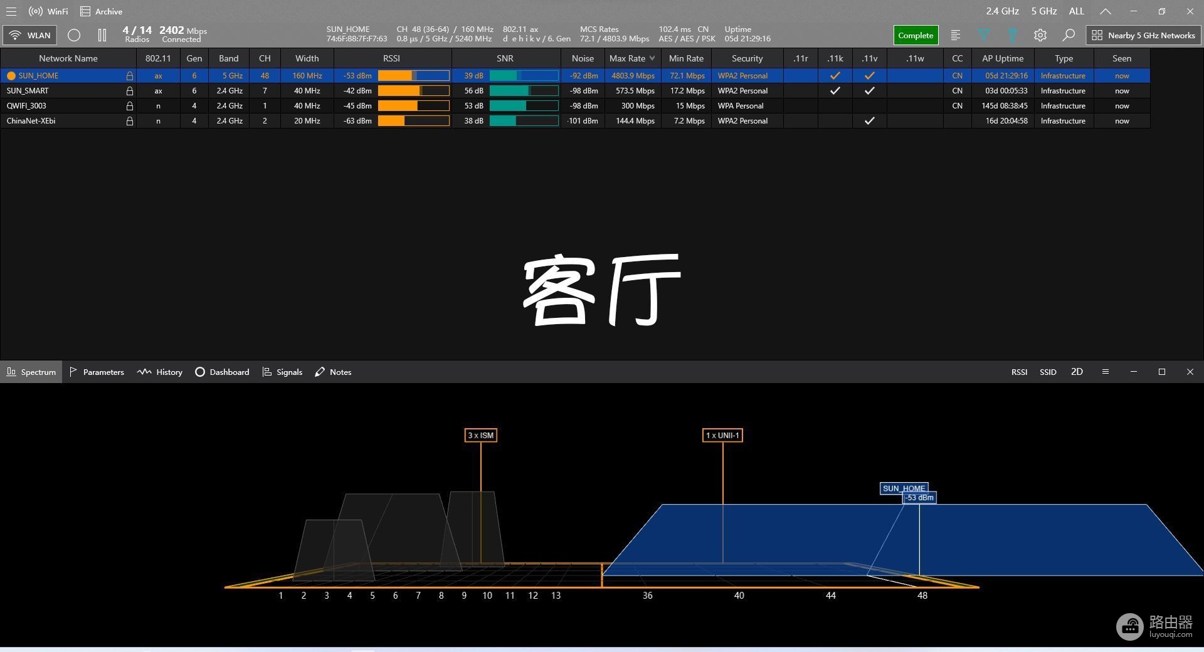Screen dimensions: 1204x652
Task: Click the WLAN adapter button
Action: coord(30,35)
